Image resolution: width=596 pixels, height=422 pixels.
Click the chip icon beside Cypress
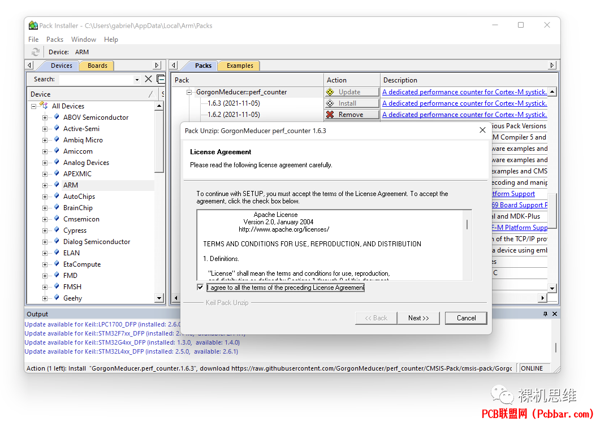[x=57, y=230]
